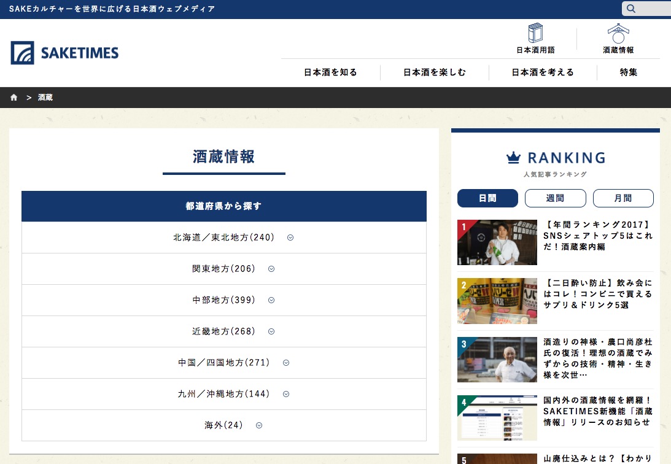Viewport: 671px width, 464px height.
Task: Click the RANKING crown icon
Action: pos(513,158)
